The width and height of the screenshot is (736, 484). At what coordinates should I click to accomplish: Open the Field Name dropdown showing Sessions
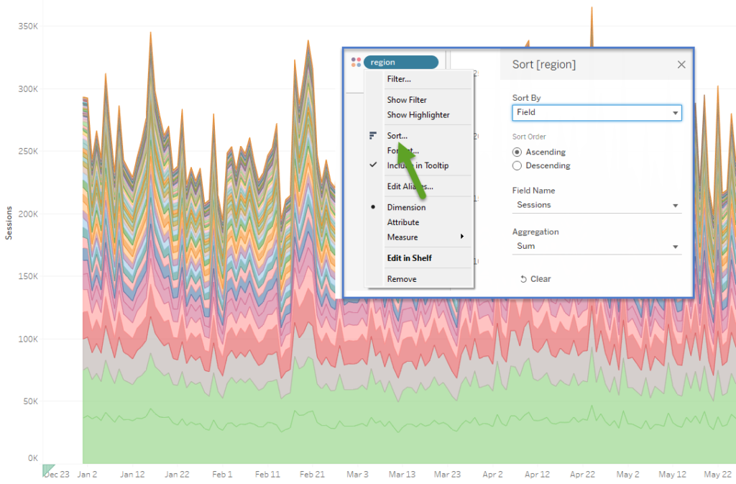tap(597, 205)
